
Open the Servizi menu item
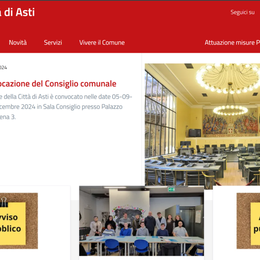pos(53,42)
